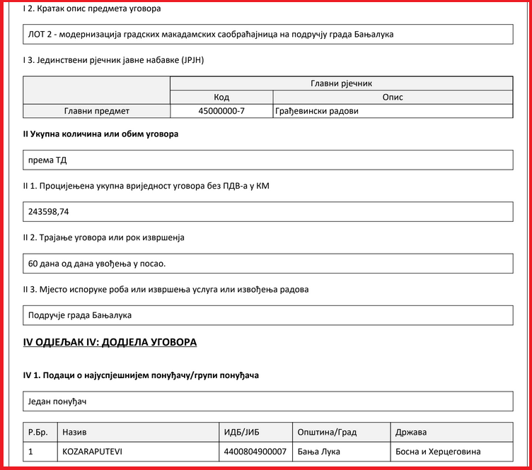Screen dimensions: 532x470
Task: Click the 'Држава' column header
Action: (452, 432)
